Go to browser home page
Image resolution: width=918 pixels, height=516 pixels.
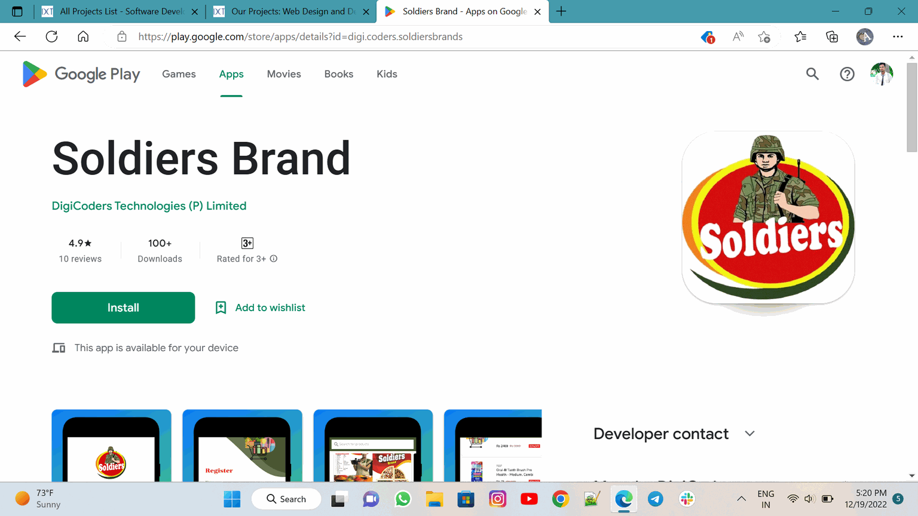click(83, 36)
